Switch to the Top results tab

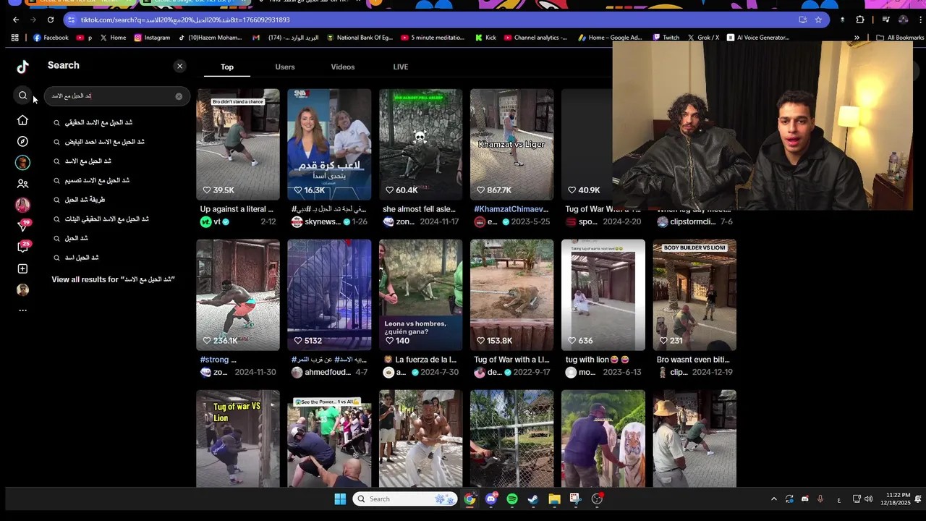point(227,67)
